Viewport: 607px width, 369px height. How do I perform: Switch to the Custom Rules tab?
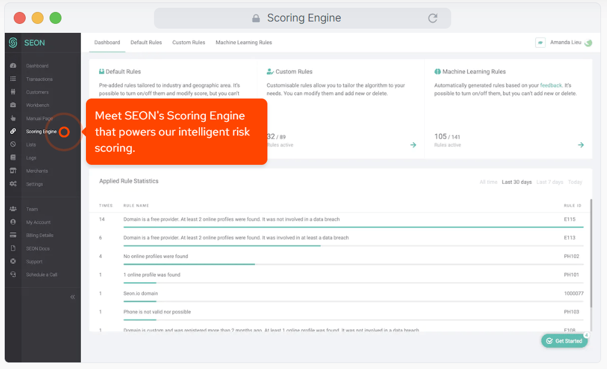point(189,42)
